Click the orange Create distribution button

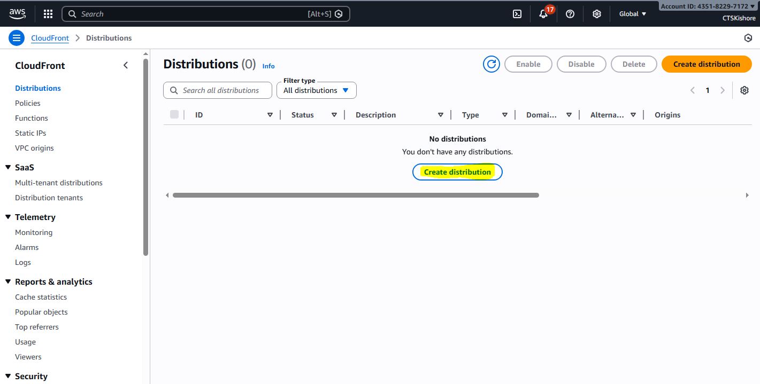[x=706, y=64]
